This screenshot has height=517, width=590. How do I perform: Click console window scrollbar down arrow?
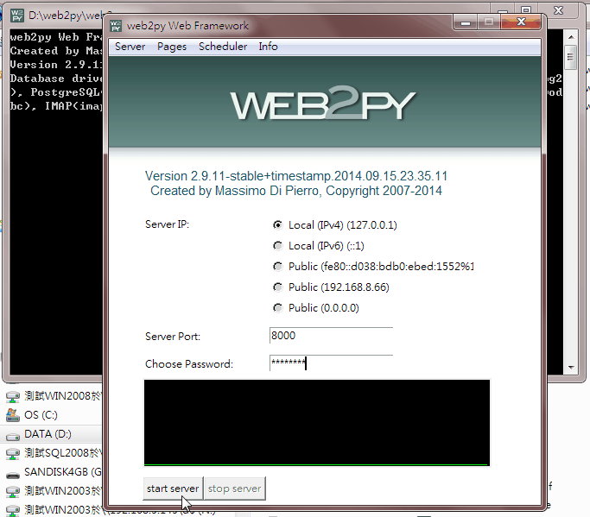click(571, 368)
